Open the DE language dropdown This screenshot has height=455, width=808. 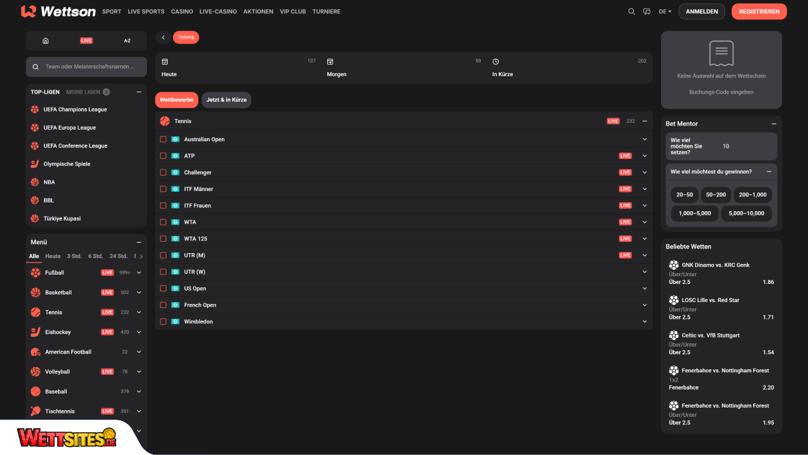pos(665,11)
